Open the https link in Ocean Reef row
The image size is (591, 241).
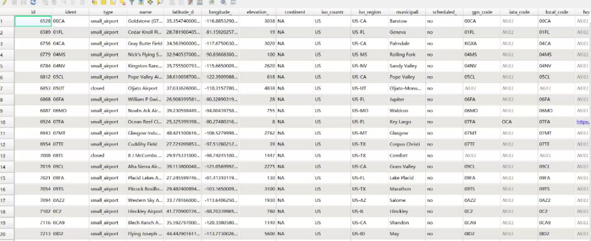[x=583, y=122]
